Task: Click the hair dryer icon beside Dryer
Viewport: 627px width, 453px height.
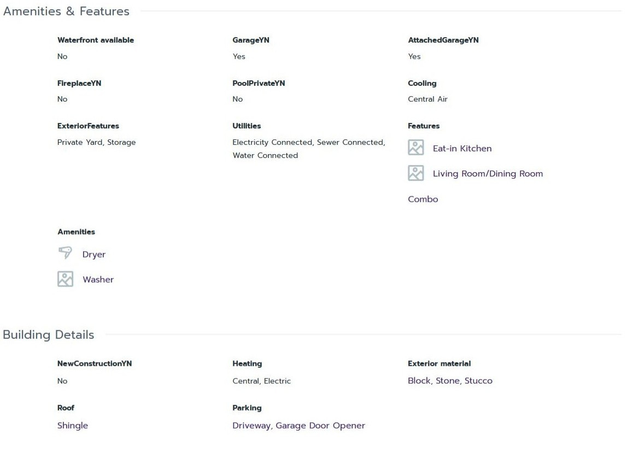Action: (x=65, y=254)
